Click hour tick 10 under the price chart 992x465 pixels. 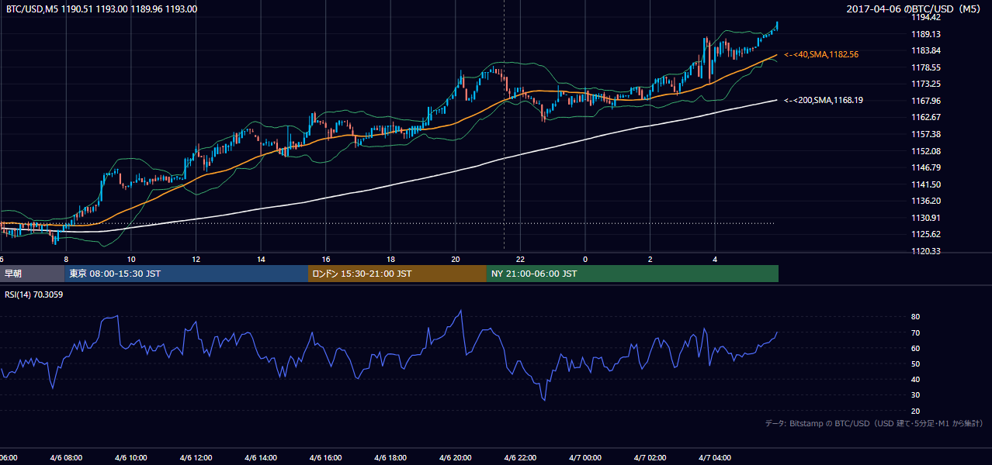131,259
